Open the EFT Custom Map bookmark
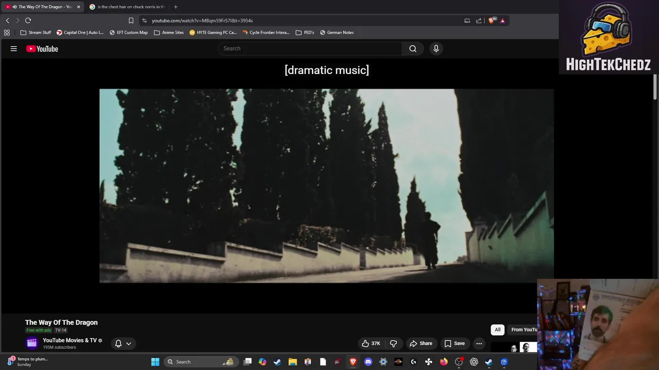Screen dimensions: 659x370 click(x=128, y=32)
